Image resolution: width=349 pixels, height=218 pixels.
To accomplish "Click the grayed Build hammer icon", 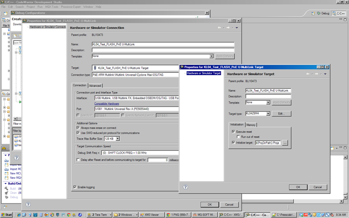I will (6, 188).
